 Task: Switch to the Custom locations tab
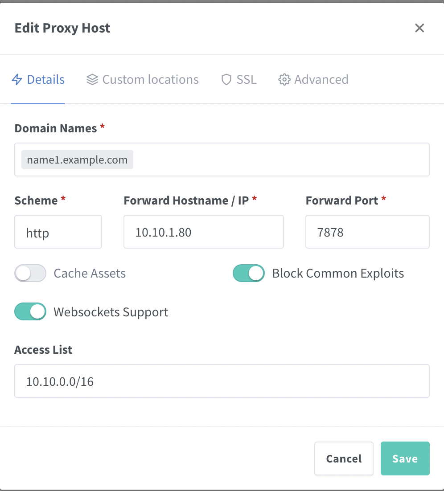click(x=150, y=80)
